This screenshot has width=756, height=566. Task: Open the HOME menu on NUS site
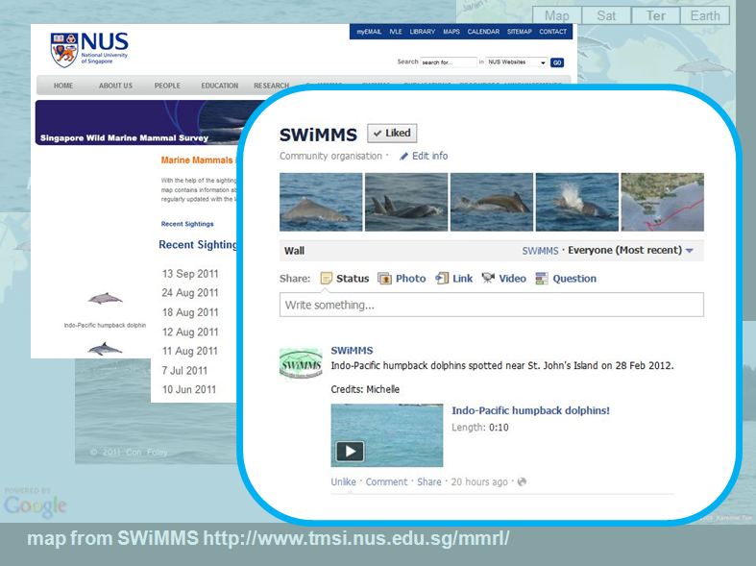(x=63, y=86)
